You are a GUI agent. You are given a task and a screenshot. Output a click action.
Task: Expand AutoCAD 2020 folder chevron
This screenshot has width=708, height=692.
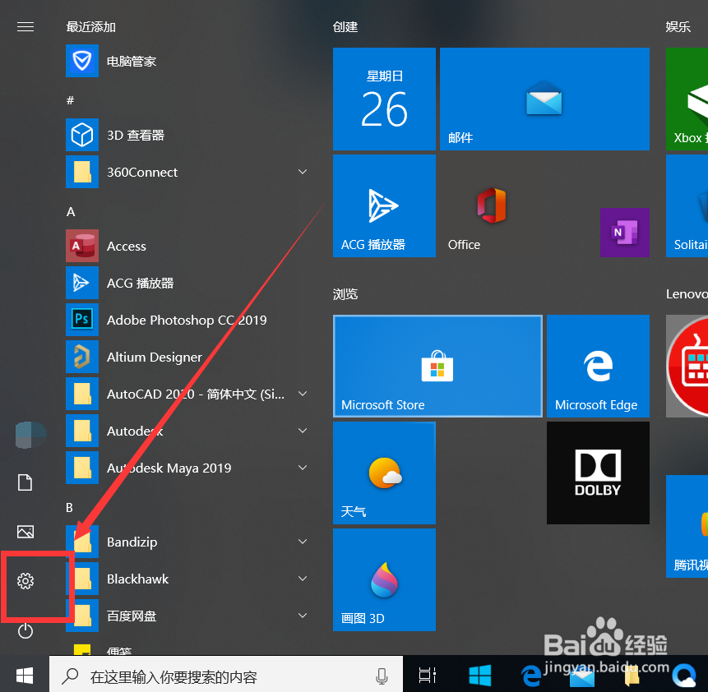pyautogui.click(x=303, y=394)
